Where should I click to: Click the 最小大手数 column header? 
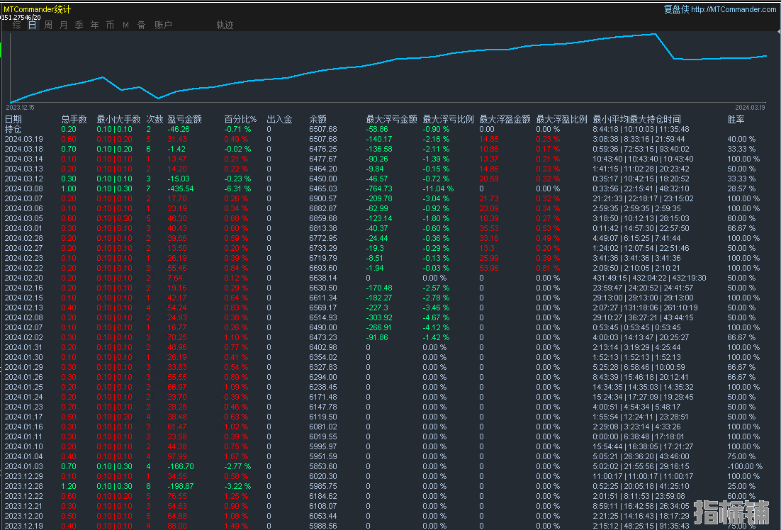(118, 119)
